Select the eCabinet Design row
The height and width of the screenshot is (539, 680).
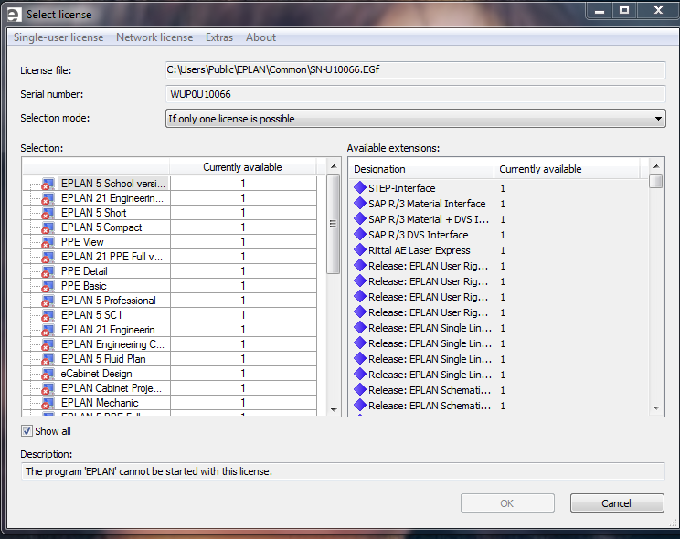(x=169, y=374)
